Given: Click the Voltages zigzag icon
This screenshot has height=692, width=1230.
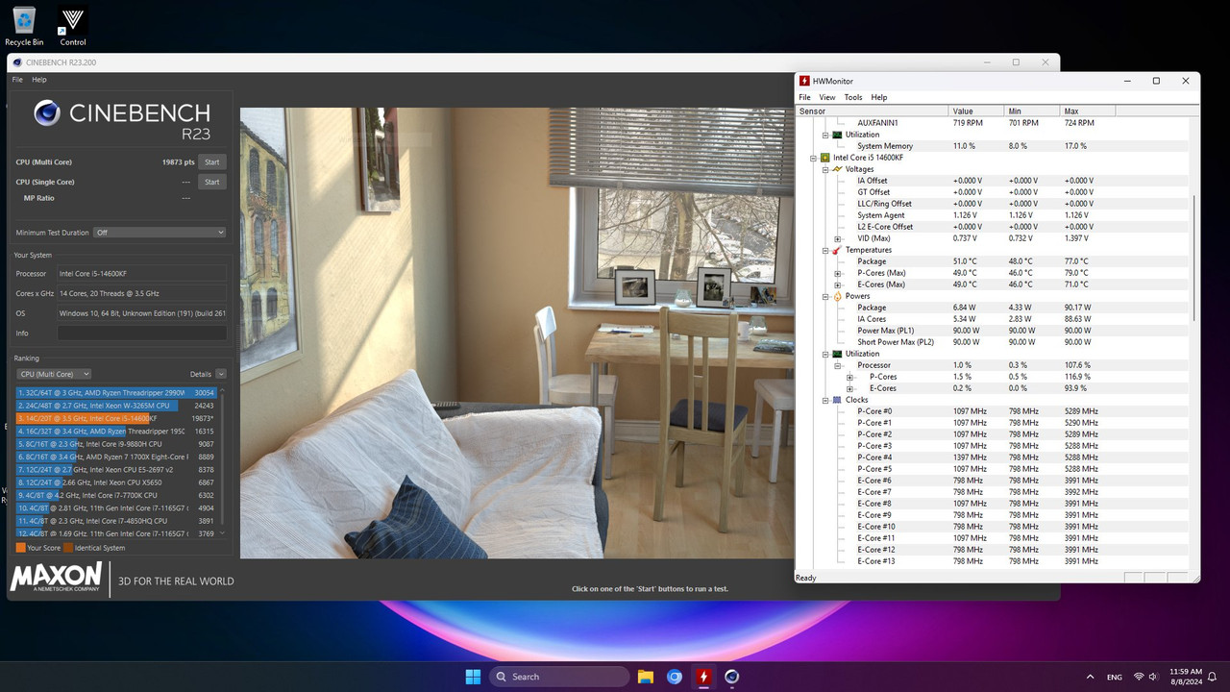Looking at the screenshot, I should 837,169.
